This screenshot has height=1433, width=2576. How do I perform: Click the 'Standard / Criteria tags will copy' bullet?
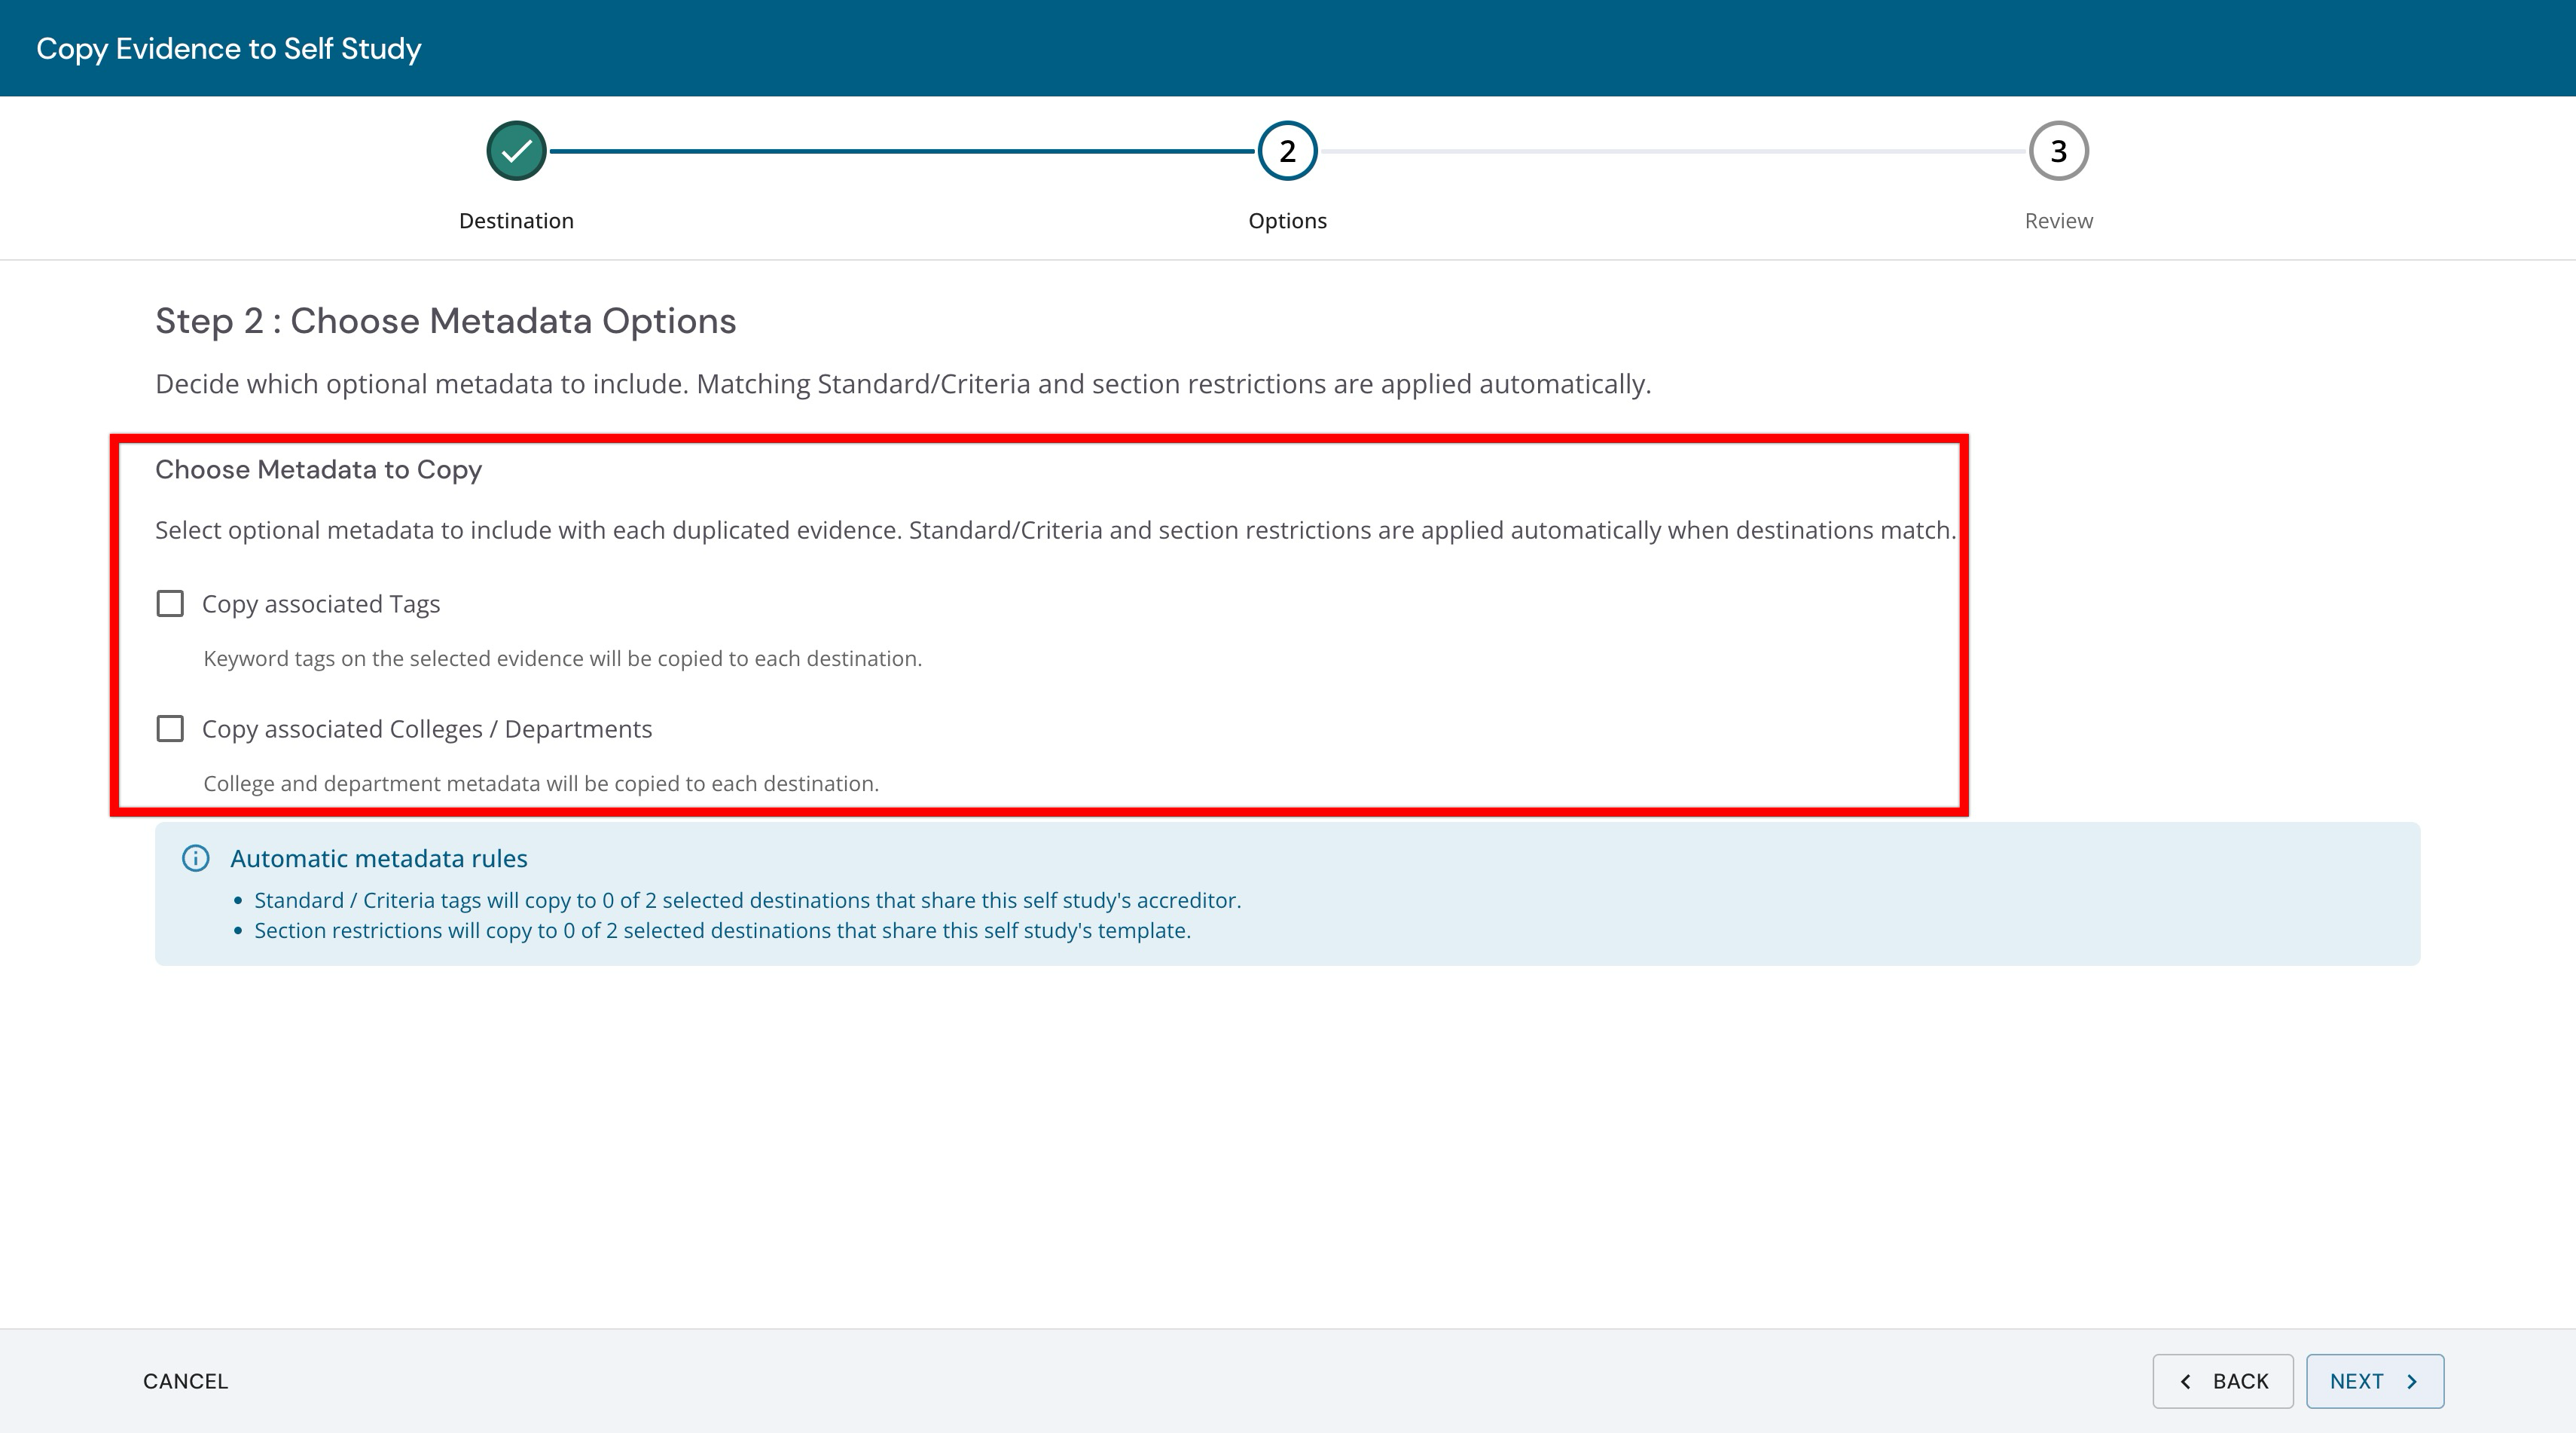[x=748, y=900]
